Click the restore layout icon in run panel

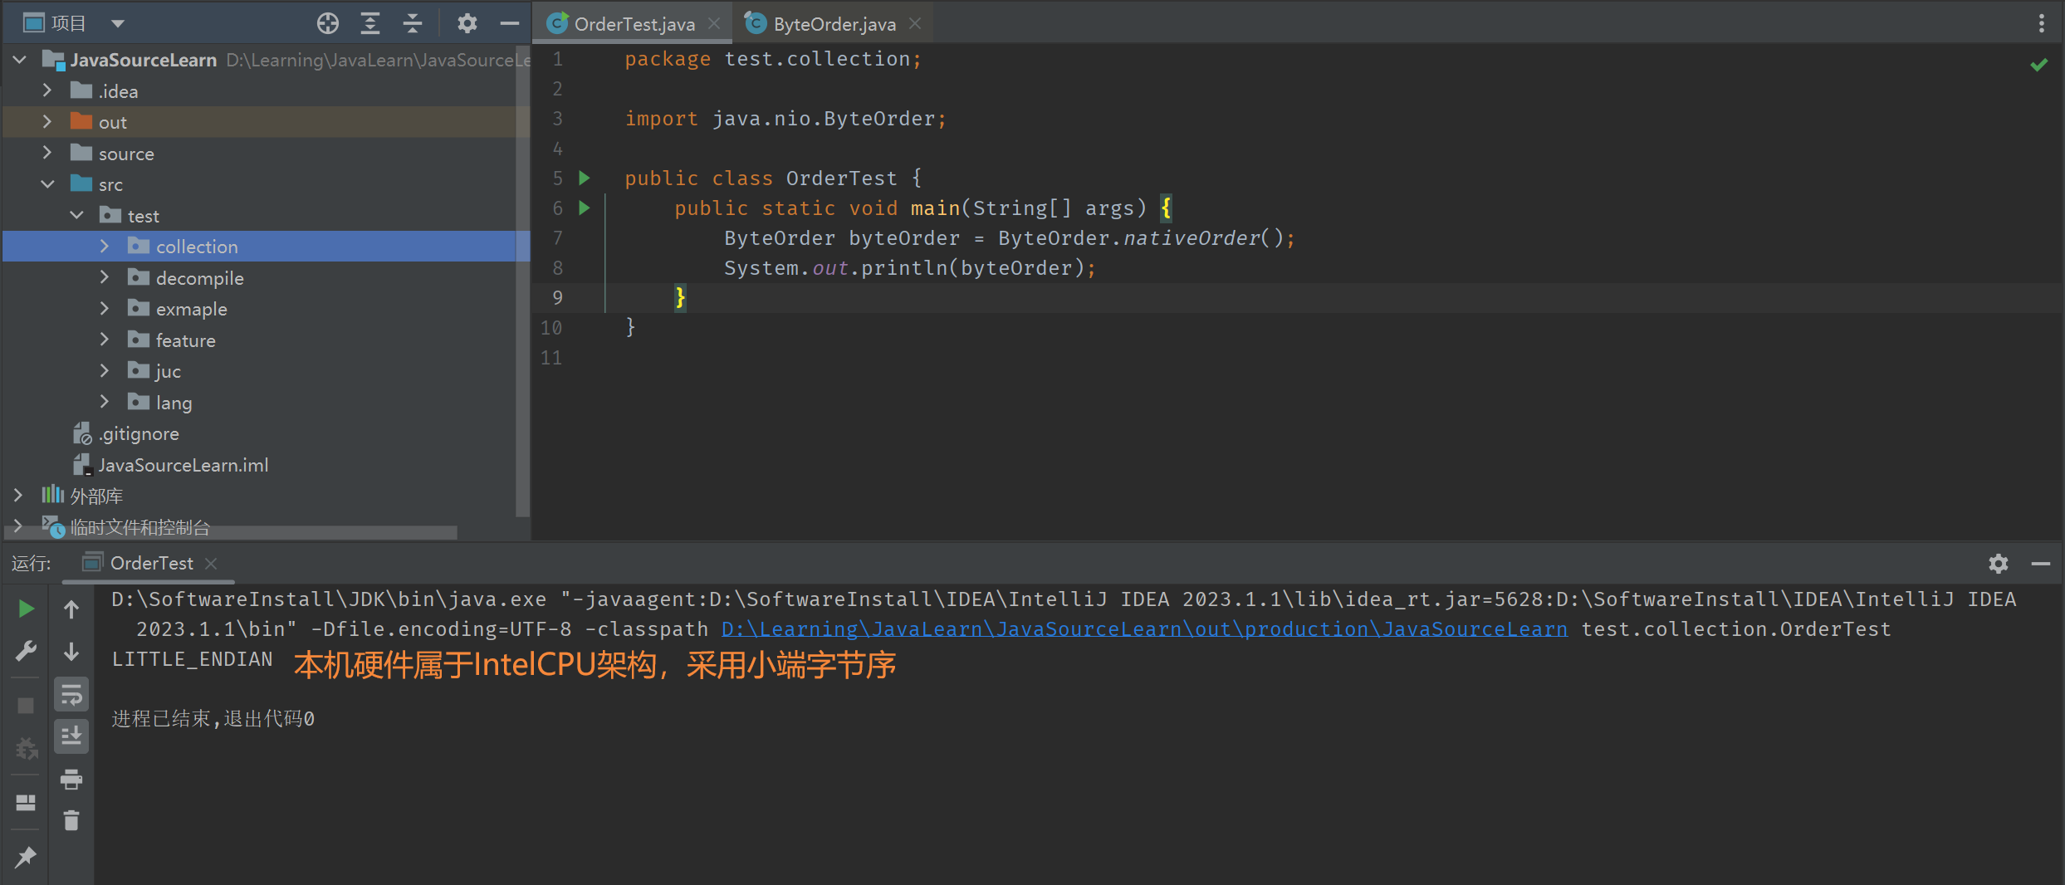26,803
